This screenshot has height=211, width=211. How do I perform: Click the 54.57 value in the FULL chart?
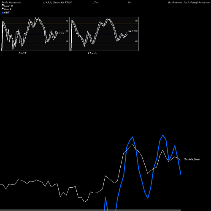click(x=132, y=31)
